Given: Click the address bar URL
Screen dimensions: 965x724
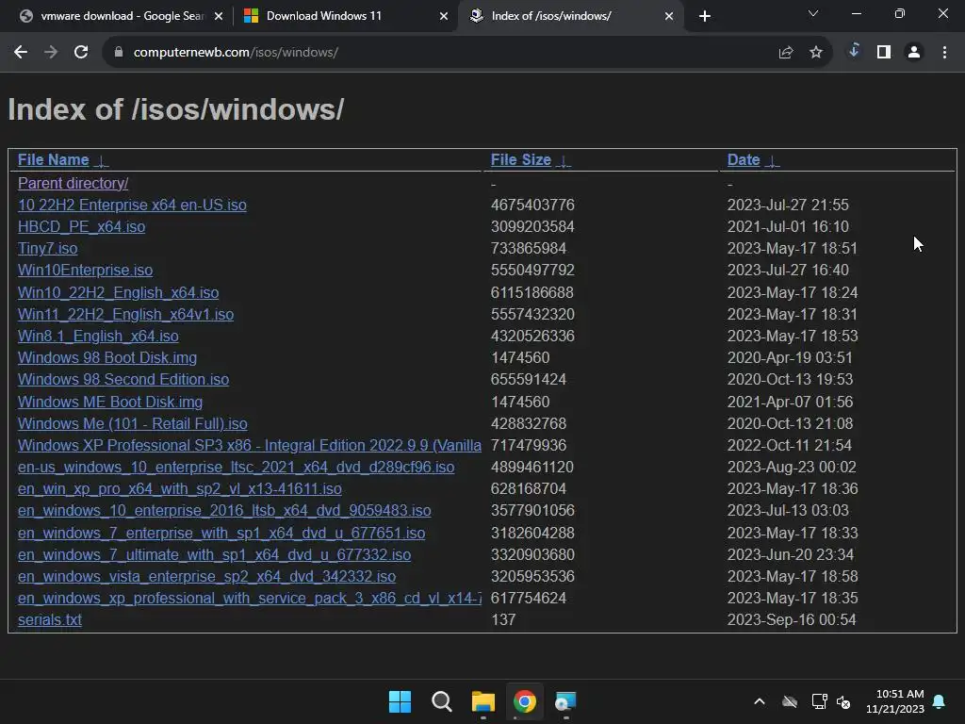Looking at the screenshot, I should (236, 53).
